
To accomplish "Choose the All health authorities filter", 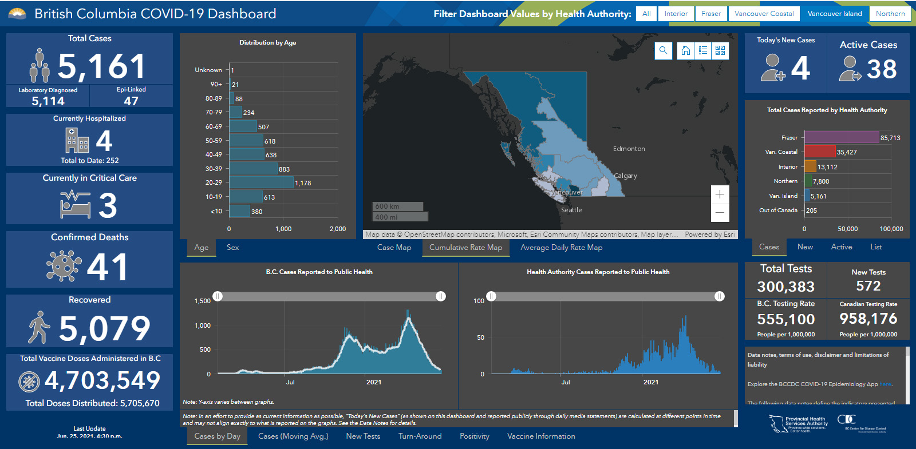I will [x=646, y=14].
